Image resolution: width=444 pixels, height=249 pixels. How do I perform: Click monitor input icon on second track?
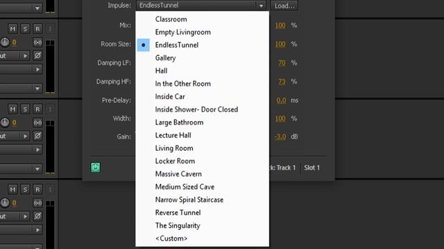[37, 122]
